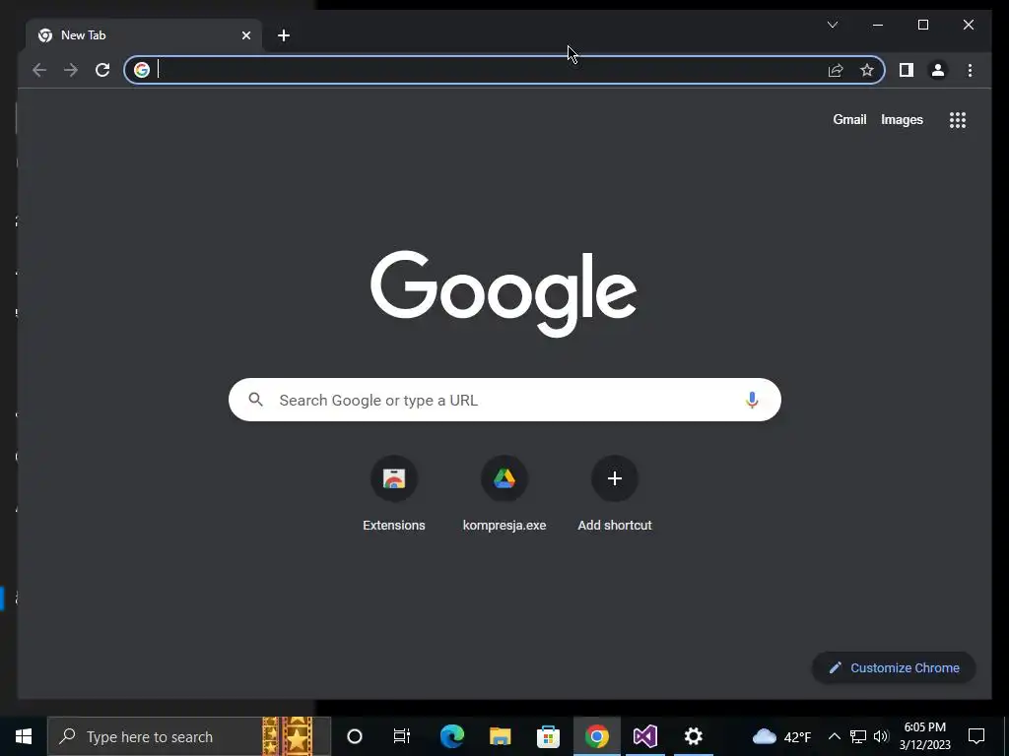Open Chrome's three-dot menu
The width and height of the screenshot is (1009, 756).
[970, 70]
